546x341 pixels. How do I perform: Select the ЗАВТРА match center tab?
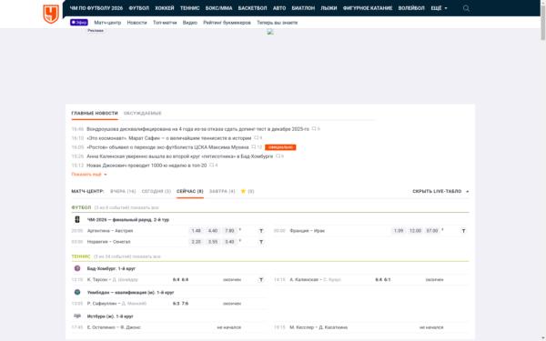(x=222, y=191)
